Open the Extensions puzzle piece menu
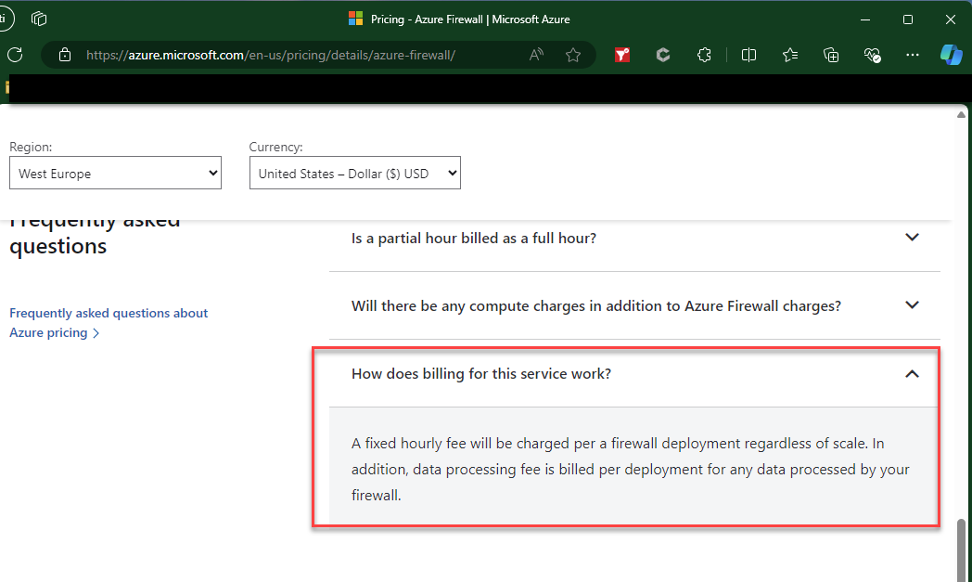972x582 pixels. coord(704,55)
